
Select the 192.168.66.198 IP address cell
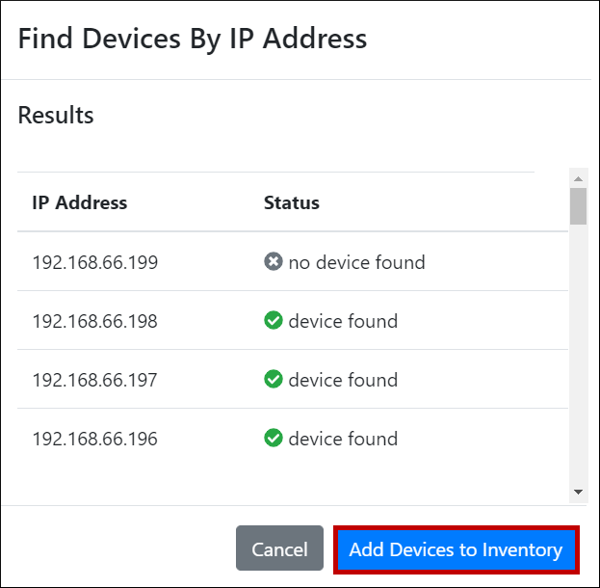[95, 321]
